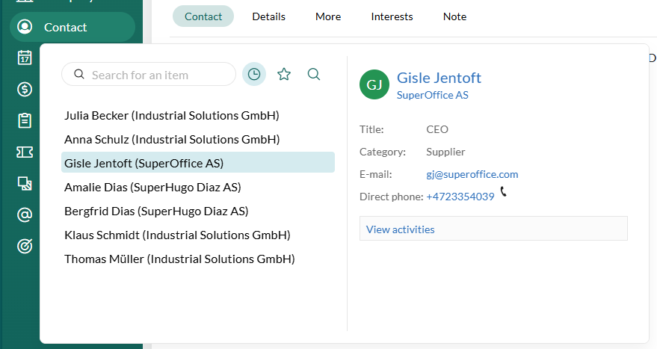The width and height of the screenshot is (657, 349).
Task: Switch to the Note tab
Action: pos(454,16)
